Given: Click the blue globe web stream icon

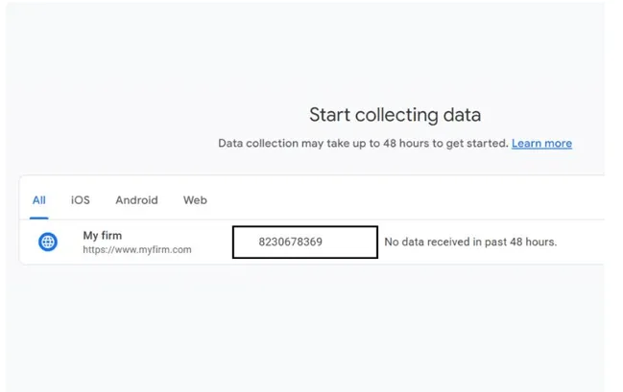Looking at the screenshot, I should pyautogui.click(x=48, y=242).
